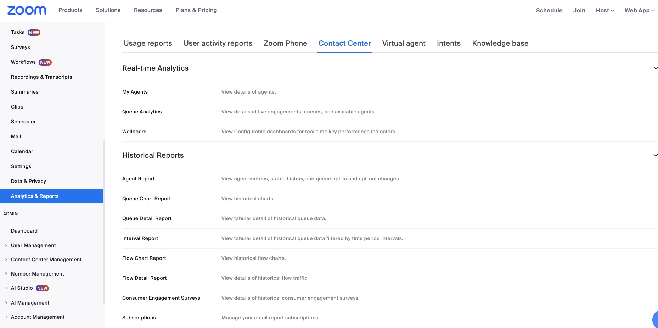Click the Historical Reports heading
The width and height of the screenshot is (658, 328).
153,155
